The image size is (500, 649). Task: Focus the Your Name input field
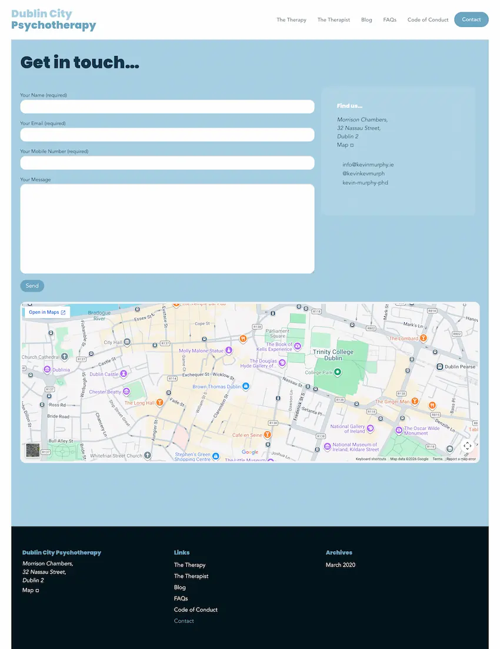tap(167, 107)
